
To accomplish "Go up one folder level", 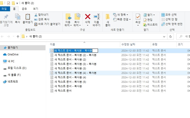I will tap(18, 37).
